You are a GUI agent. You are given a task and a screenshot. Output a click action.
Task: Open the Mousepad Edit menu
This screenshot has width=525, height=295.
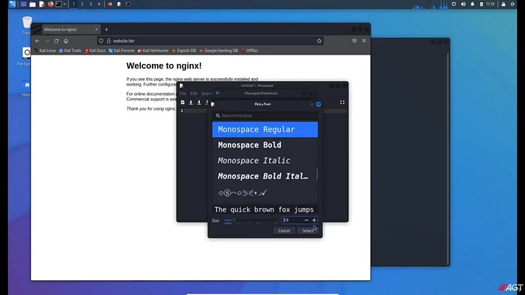coord(194,94)
